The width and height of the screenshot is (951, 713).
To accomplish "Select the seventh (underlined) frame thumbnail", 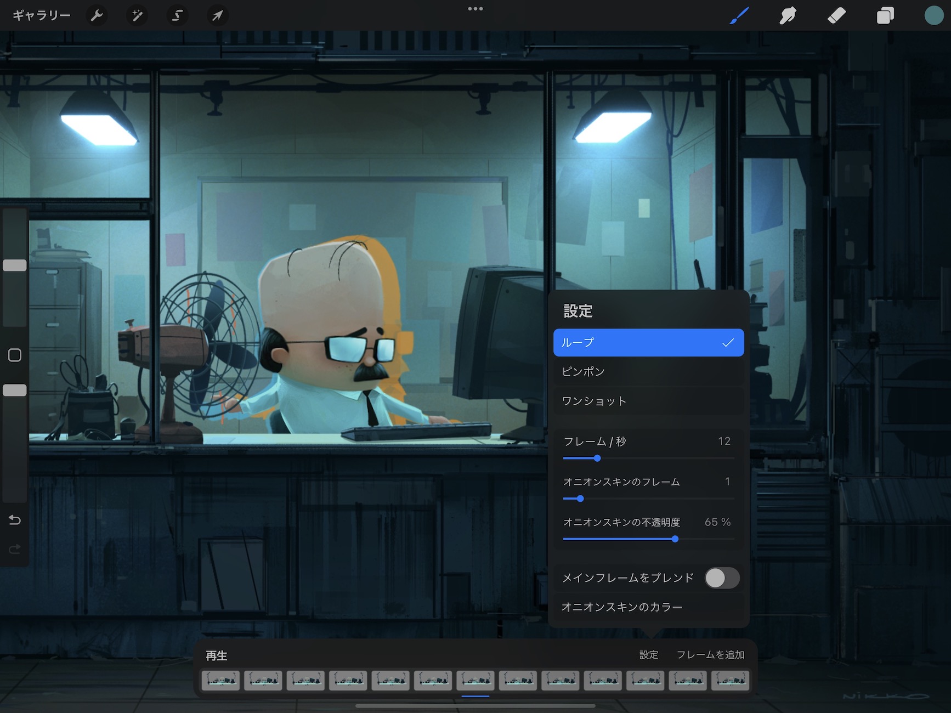I will click(475, 680).
